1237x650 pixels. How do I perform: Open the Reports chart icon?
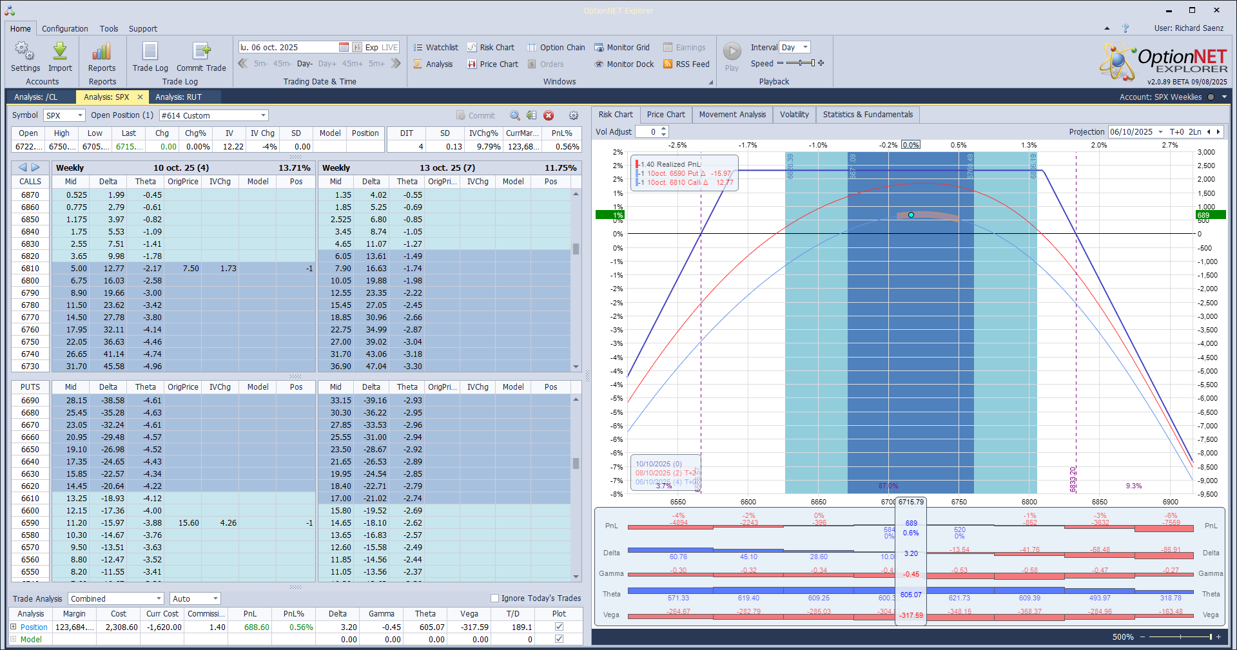102,52
